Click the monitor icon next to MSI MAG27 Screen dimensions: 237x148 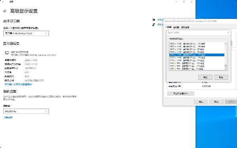[x=7, y=53]
